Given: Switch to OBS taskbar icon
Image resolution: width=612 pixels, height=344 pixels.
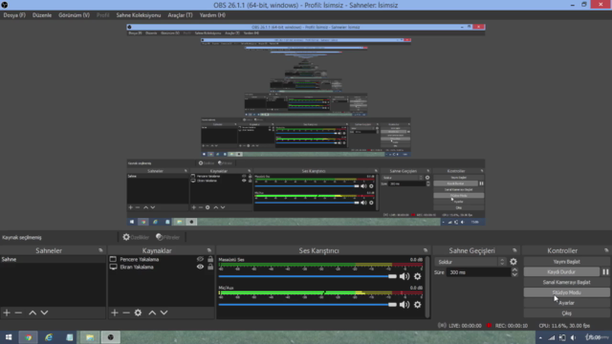Looking at the screenshot, I should 111,337.
